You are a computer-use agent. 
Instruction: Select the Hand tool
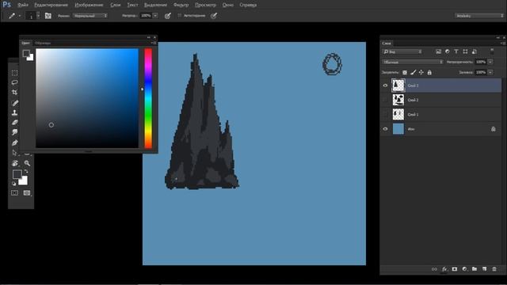pos(14,163)
